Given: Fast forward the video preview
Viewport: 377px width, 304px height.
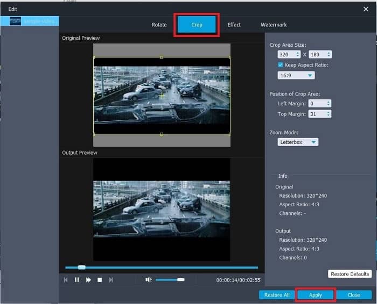Looking at the screenshot, I should point(88,280).
